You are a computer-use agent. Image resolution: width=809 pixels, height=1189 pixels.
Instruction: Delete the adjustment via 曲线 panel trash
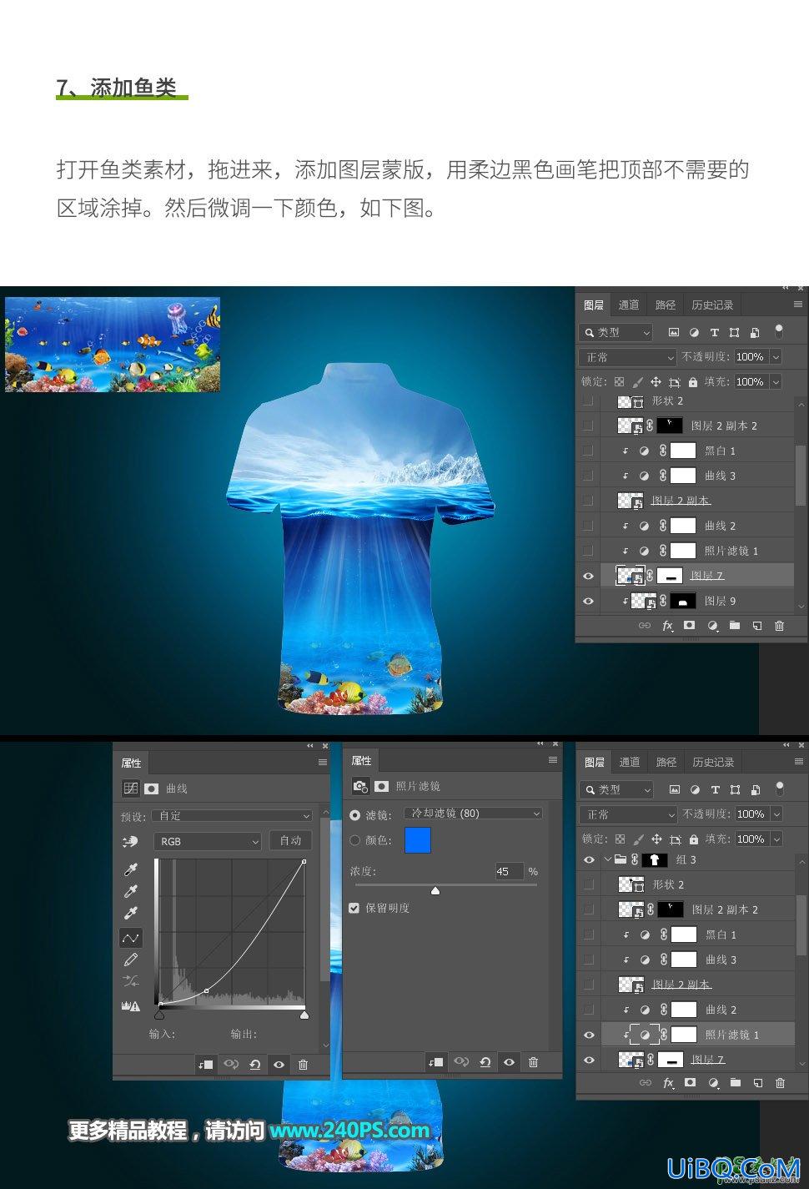pyautogui.click(x=303, y=1064)
